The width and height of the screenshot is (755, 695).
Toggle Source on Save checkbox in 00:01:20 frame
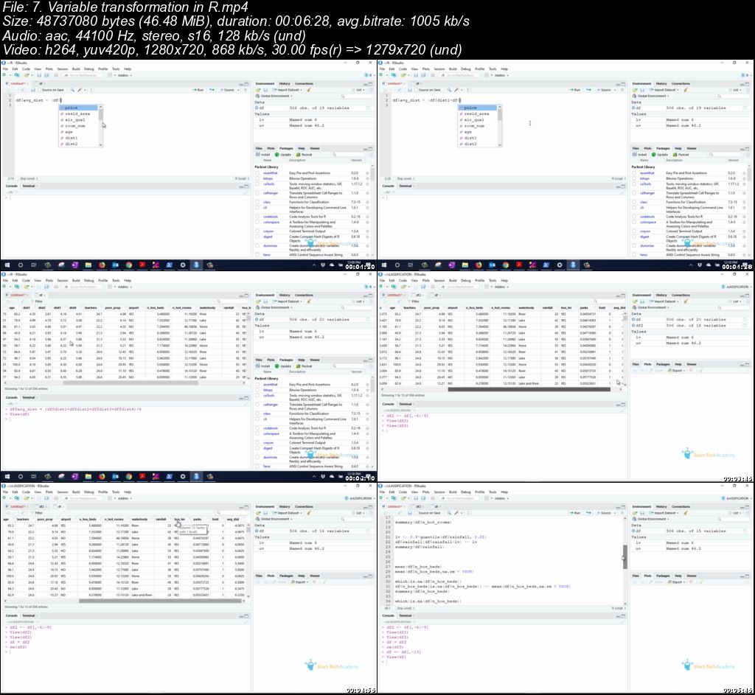[x=40, y=90]
